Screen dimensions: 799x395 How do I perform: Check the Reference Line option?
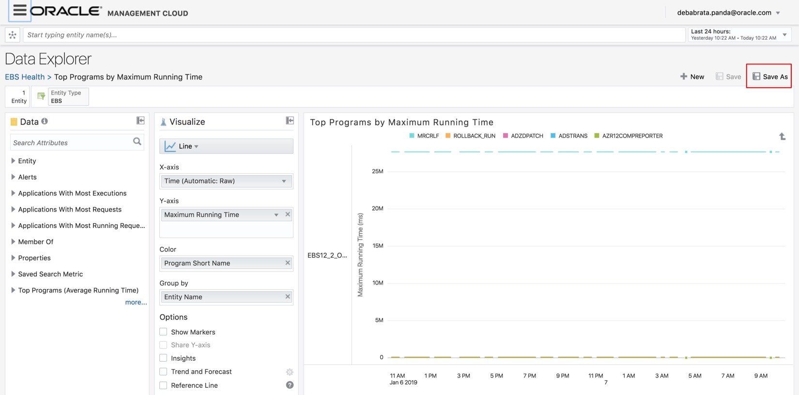164,385
